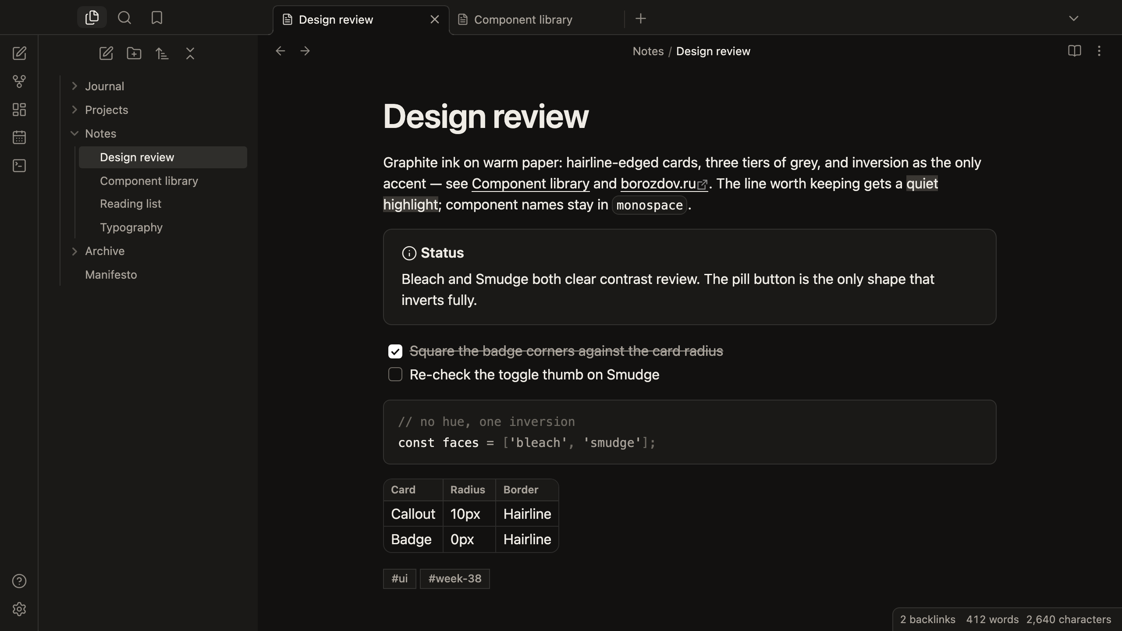The width and height of the screenshot is (1122, 631).
Task: Create a new note from the ribbon
Action: (x=19, y=53)
